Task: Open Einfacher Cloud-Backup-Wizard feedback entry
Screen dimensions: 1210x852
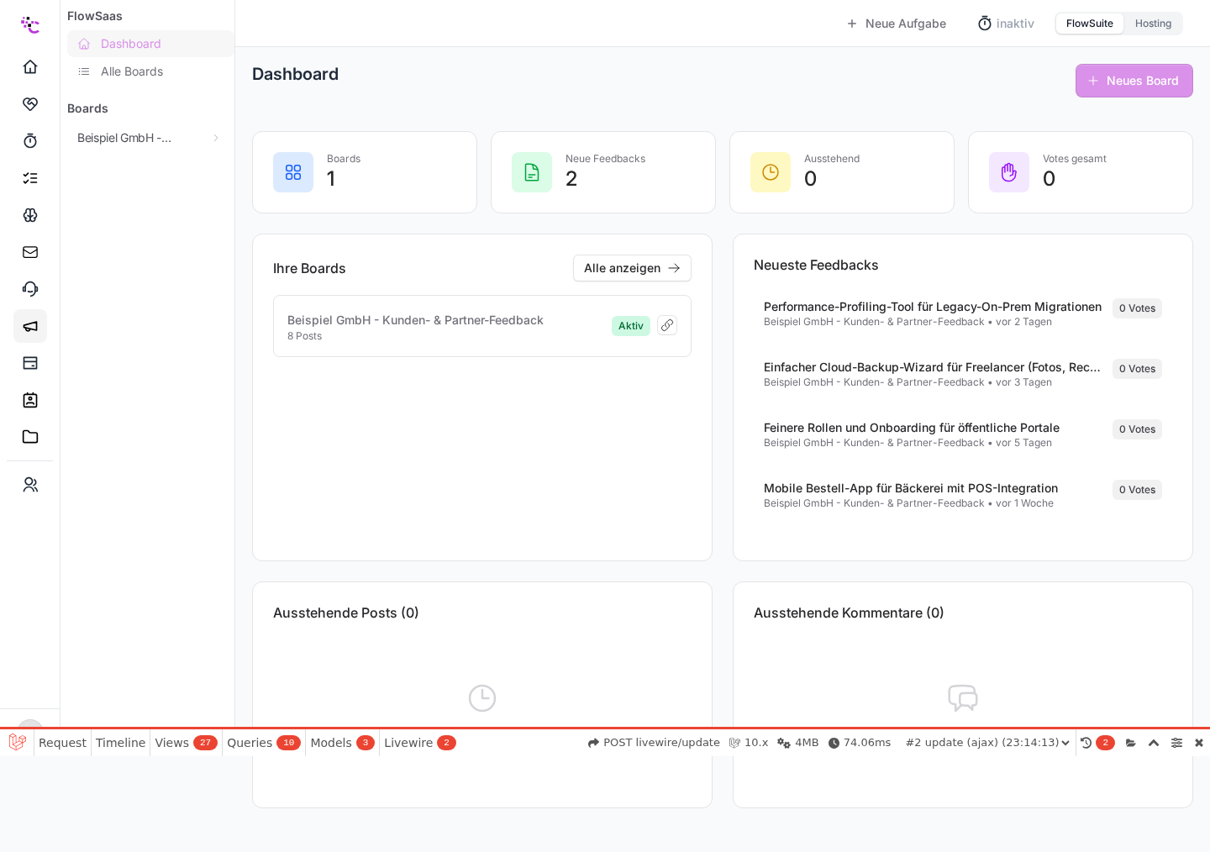Action: 963,374
